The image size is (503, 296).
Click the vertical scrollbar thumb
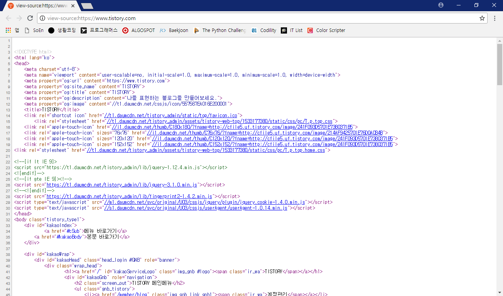coord(500,64)
